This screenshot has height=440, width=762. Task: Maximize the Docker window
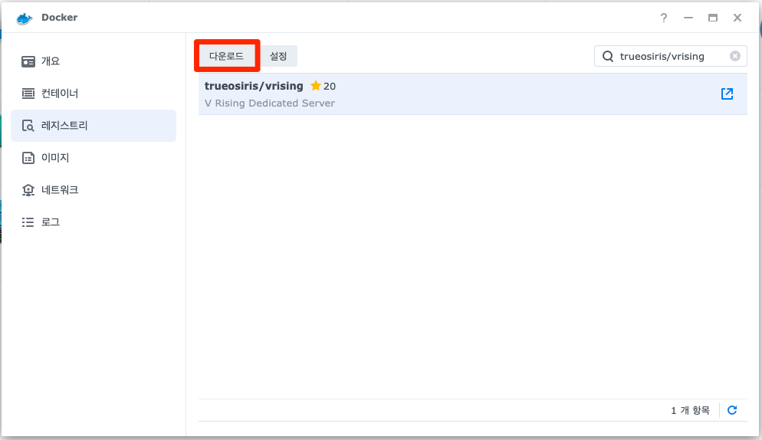coord(712,18)
